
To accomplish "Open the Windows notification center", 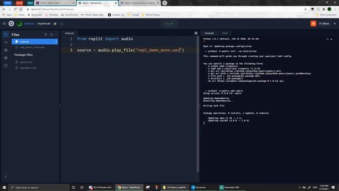I will pyautogui.click(x=333, y=187).
